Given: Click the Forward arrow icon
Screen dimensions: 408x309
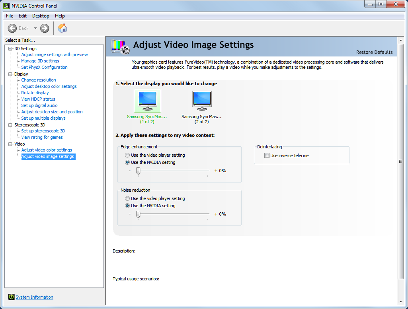Looking at the screenshot, I should pyautogui.click(x=45, y=28).
